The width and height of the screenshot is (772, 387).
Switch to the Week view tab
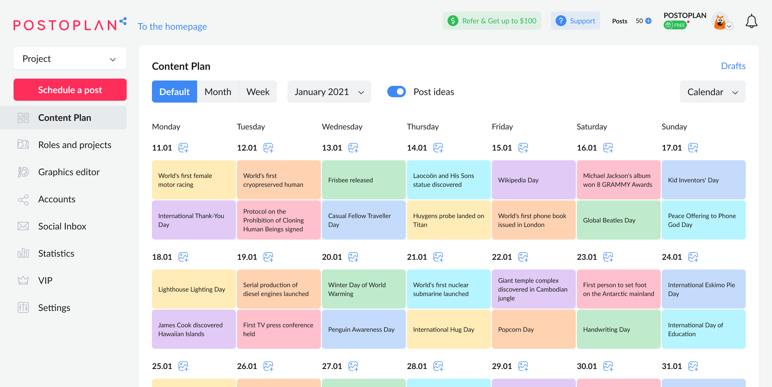click(x=258, y=92)
